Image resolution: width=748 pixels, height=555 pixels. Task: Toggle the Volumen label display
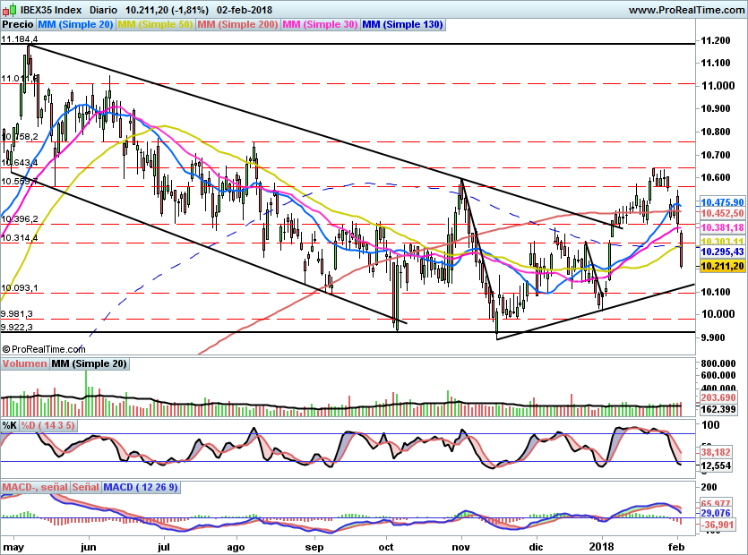(x=24, y=363)
